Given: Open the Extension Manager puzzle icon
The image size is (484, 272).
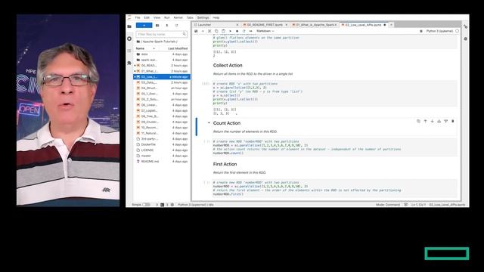Looking at the screenshot, I should point(129,63).
